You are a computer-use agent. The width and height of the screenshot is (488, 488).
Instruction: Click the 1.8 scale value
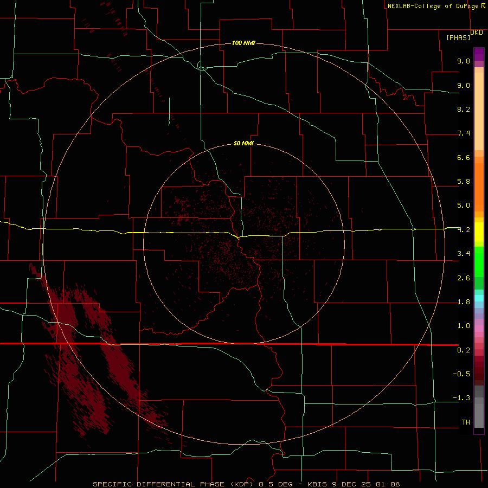tap(464, 302)
